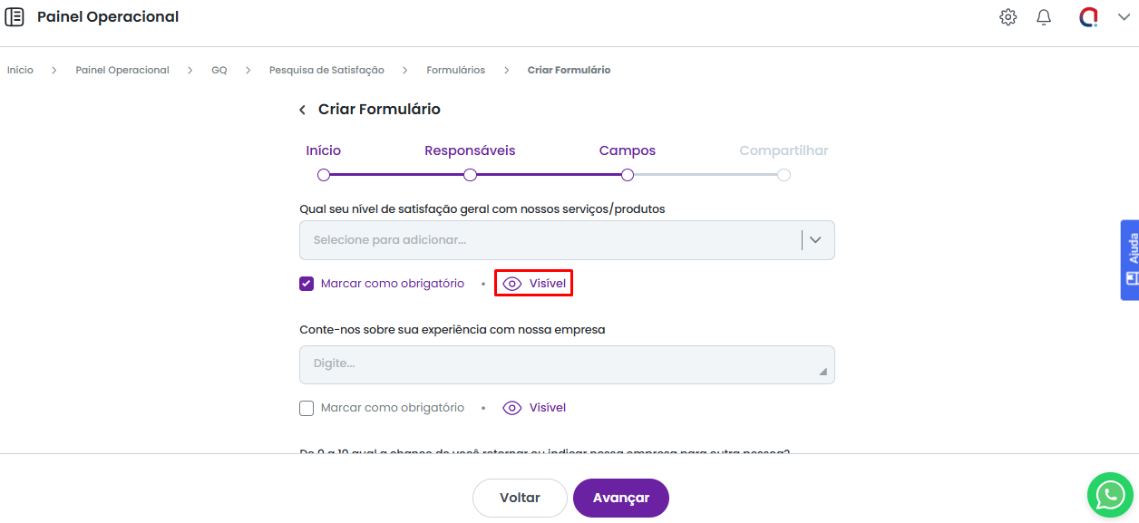This screenshot has width=1139, height=523.
Task: Click the company logo avatar
Action: coord(1088,17)
